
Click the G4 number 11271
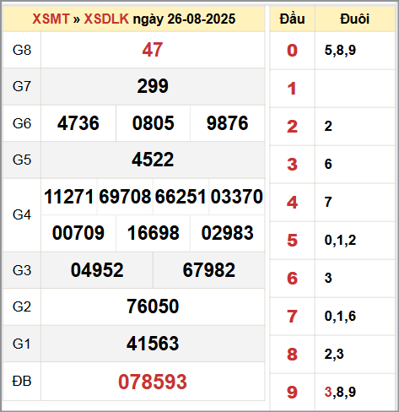pyautogui.click(x=69, y=197)
